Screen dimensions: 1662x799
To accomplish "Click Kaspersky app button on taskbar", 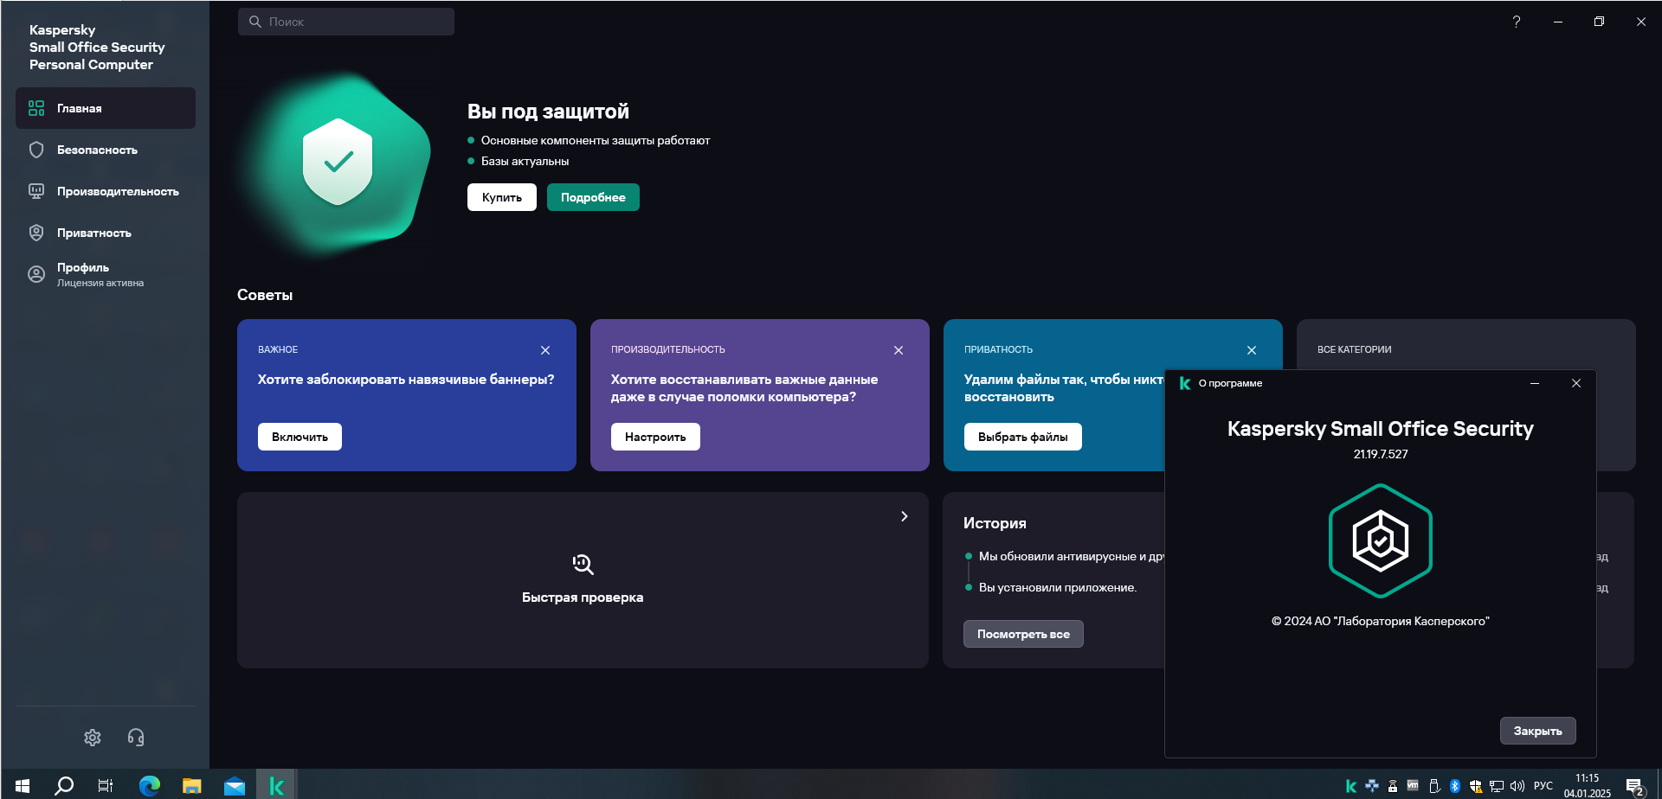I will (x=276, y=785).
